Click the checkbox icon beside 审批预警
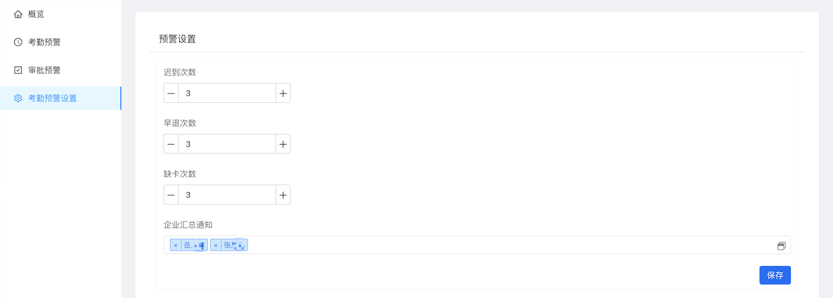The width and height of the screenshot is (833, 298). [18, 70]
